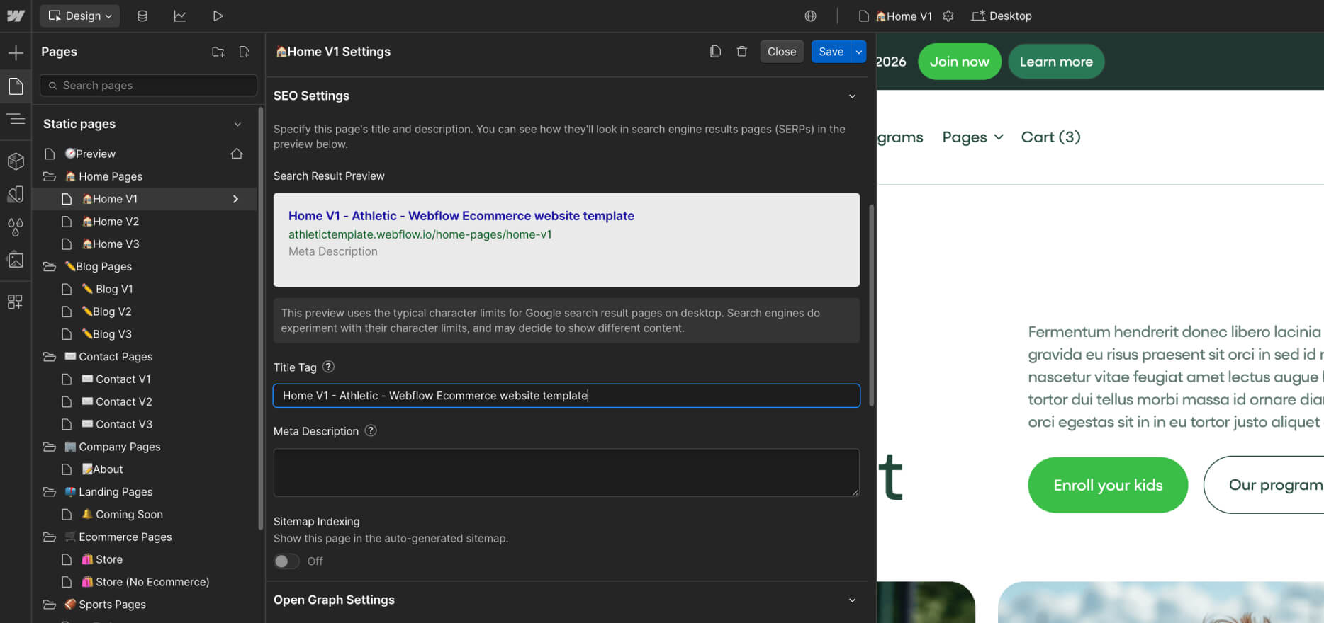Click the Cart (3) link
Image resolution: width=1324 pixels, height=623 pixels.
tap(1050, 137)
